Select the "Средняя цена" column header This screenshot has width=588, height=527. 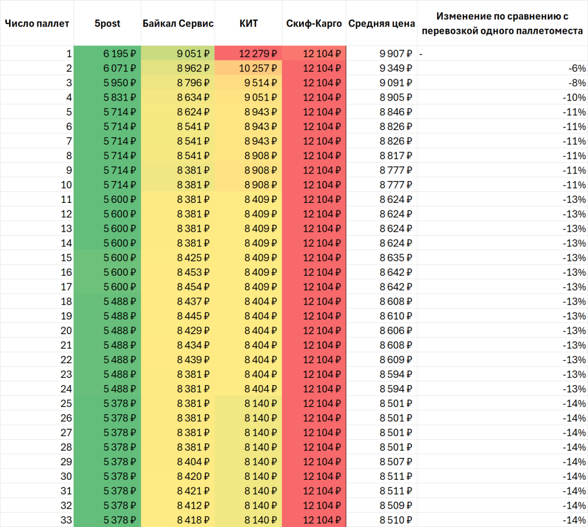[x=381, y=24]
